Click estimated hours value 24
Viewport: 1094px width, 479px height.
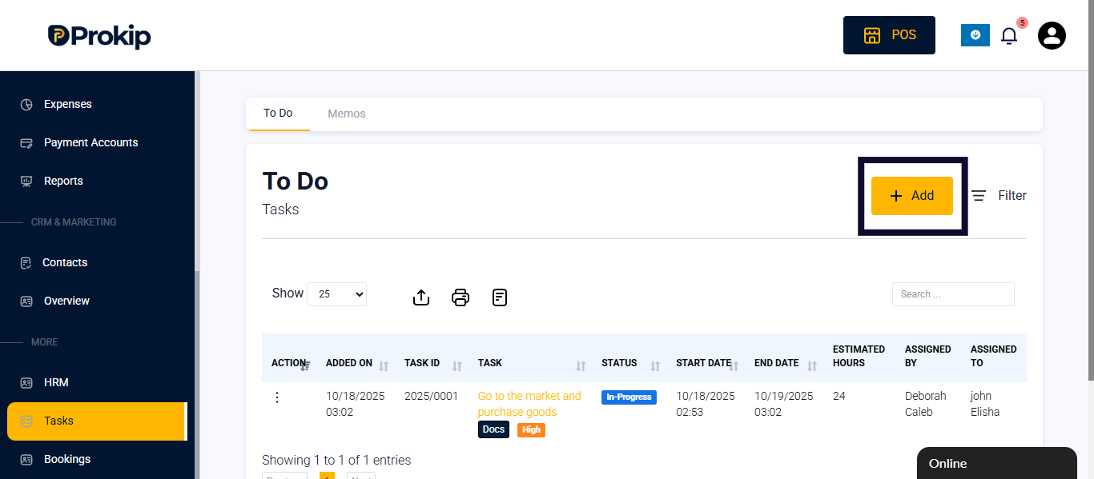pyautogui.click(x=839, y=396)
